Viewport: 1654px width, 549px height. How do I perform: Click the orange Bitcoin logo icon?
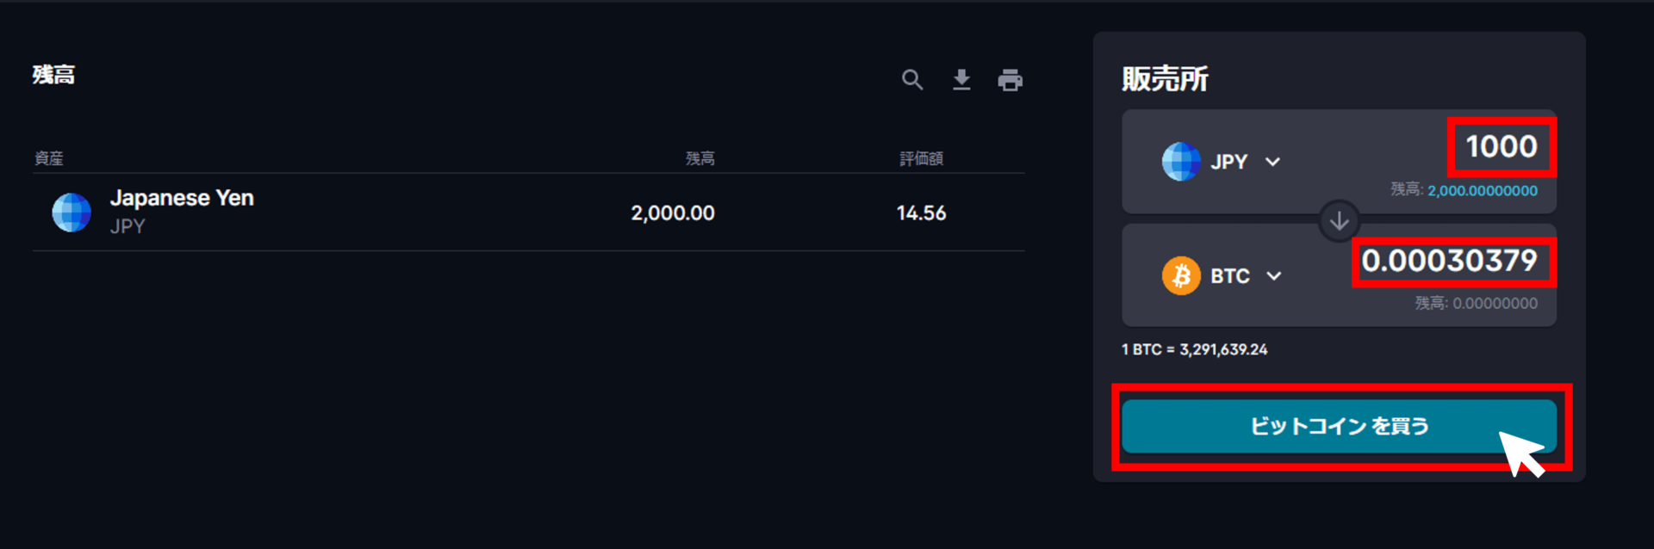point(1181,276)
